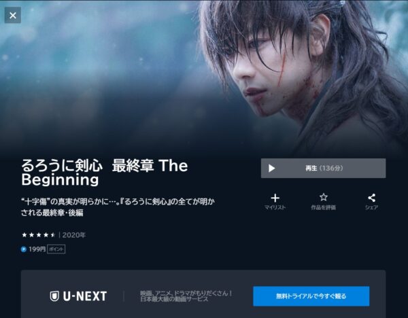408x318 pixels.
Task: Click the play triangle icon
Action: (271, 169)
